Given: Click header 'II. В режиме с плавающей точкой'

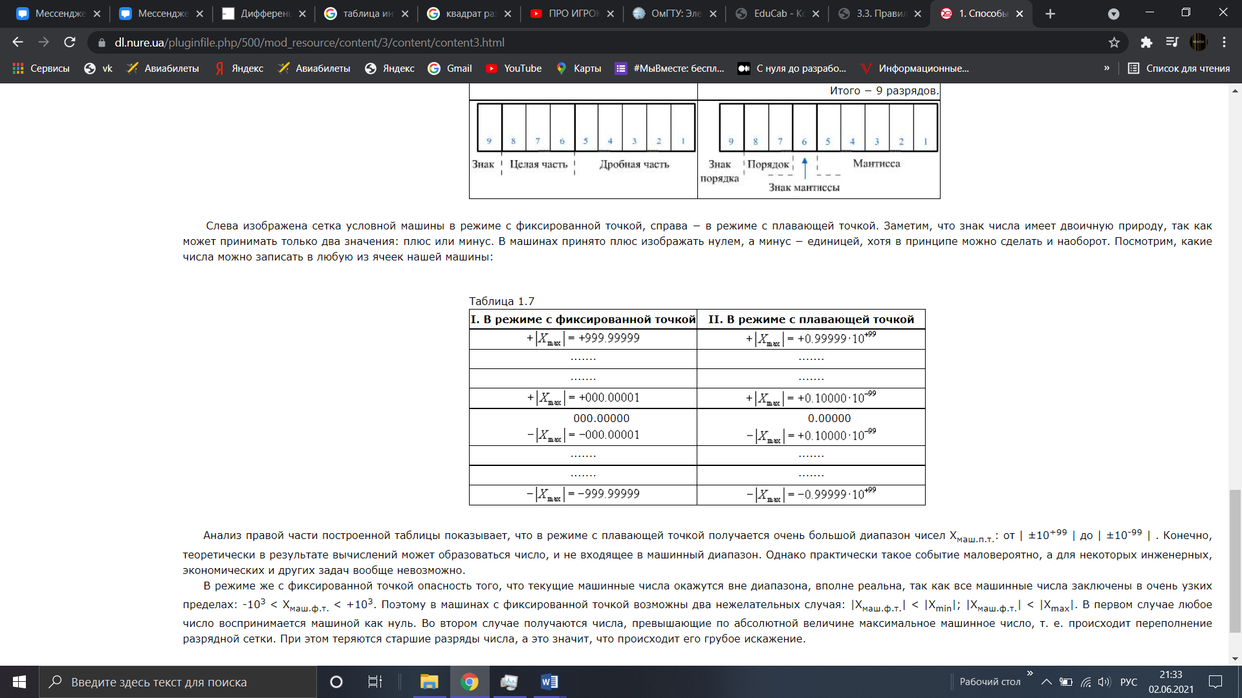Looking at the screenshot, I should (811, 319).
